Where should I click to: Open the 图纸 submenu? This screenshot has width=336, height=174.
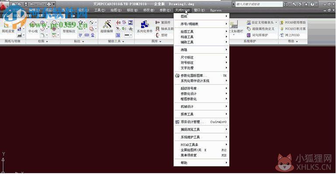click(x=201, y=16)
